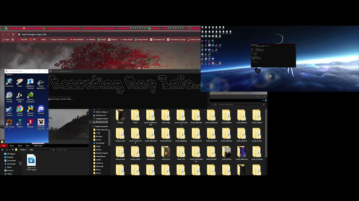This screenshot has height=201, width=359.
Task: Click the Logitech G HUB icon
Action: point(20,97)
